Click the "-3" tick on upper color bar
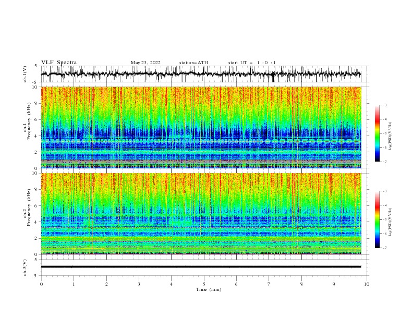The height and width of the screenshot is (319, 413). (x=384, y=105)
